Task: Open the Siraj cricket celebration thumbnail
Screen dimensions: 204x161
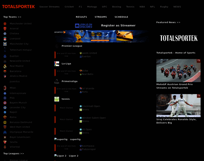Action: click(x=178, y=106)
